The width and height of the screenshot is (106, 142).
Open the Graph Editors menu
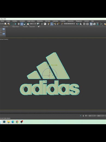point(31,21)
